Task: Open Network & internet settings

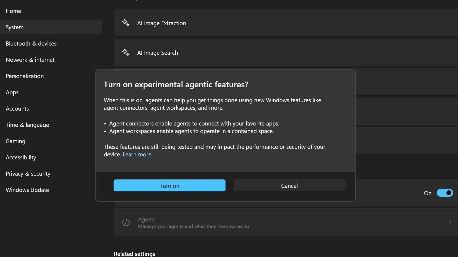Action: pyautogui.click(x=30, y=60)
